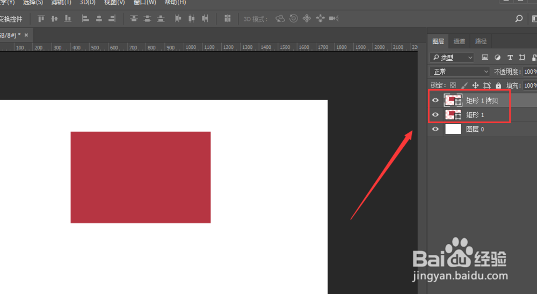
Task: Open the 选择(S) menu
Action: [33, 2]
